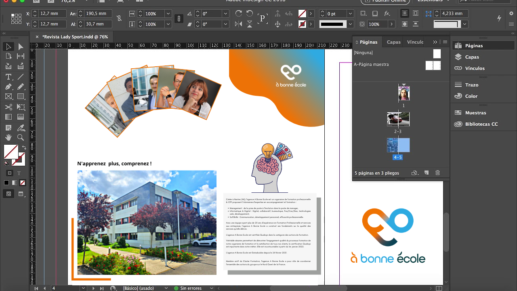
Task: Activate the Type tool
Action: click(8, 77)
